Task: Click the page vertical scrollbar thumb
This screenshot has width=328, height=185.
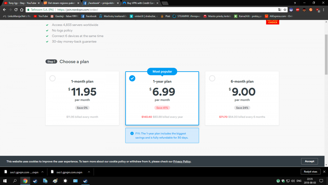Action: pos(326,55)
